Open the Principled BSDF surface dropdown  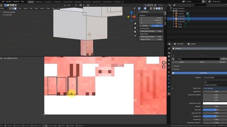(x=215, y=78)
